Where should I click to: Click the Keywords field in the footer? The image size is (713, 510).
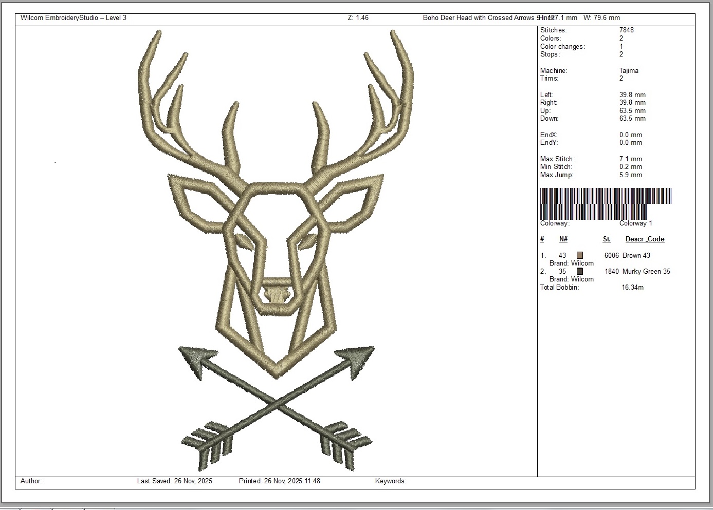[x=391, y=481]
